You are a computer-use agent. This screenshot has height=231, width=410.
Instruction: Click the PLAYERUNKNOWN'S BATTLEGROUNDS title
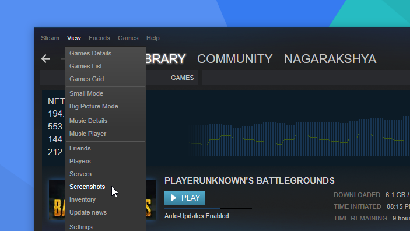coord(250,181)
